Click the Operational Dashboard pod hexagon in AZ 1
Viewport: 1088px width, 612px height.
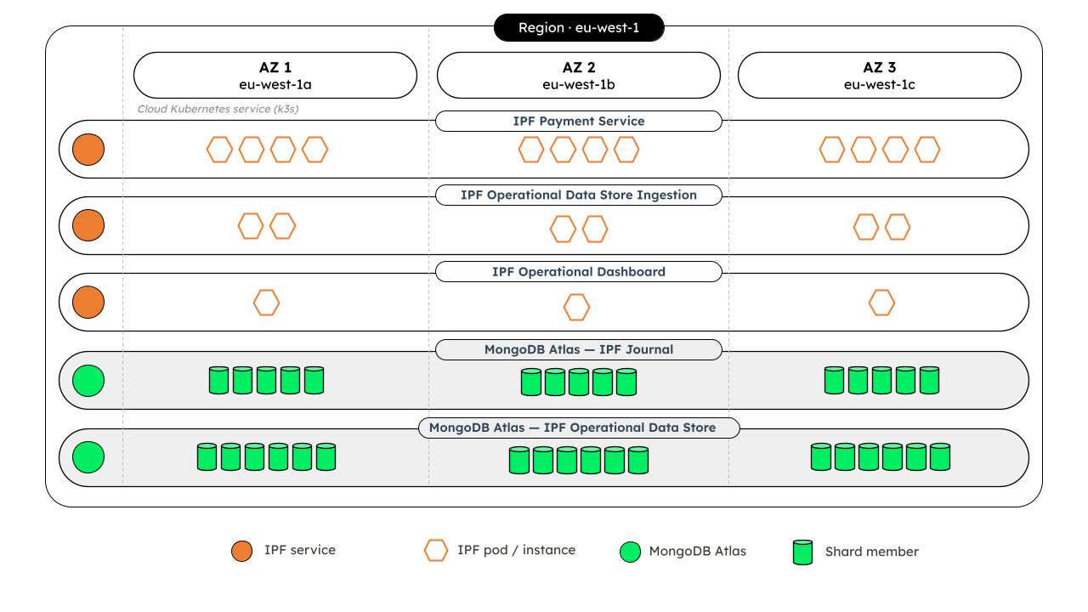click(x=266, y=303)
